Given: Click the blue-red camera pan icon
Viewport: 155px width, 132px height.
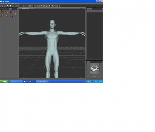Looking at the screenshot, I should coord(12,16).
